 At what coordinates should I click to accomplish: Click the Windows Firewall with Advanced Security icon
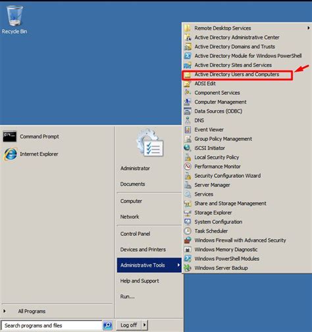(x=188, y=240)
